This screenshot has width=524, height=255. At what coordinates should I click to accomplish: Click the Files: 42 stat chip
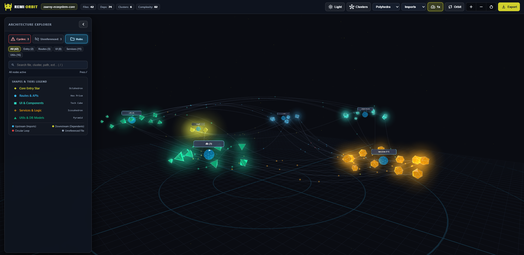[x=88, y=7]
